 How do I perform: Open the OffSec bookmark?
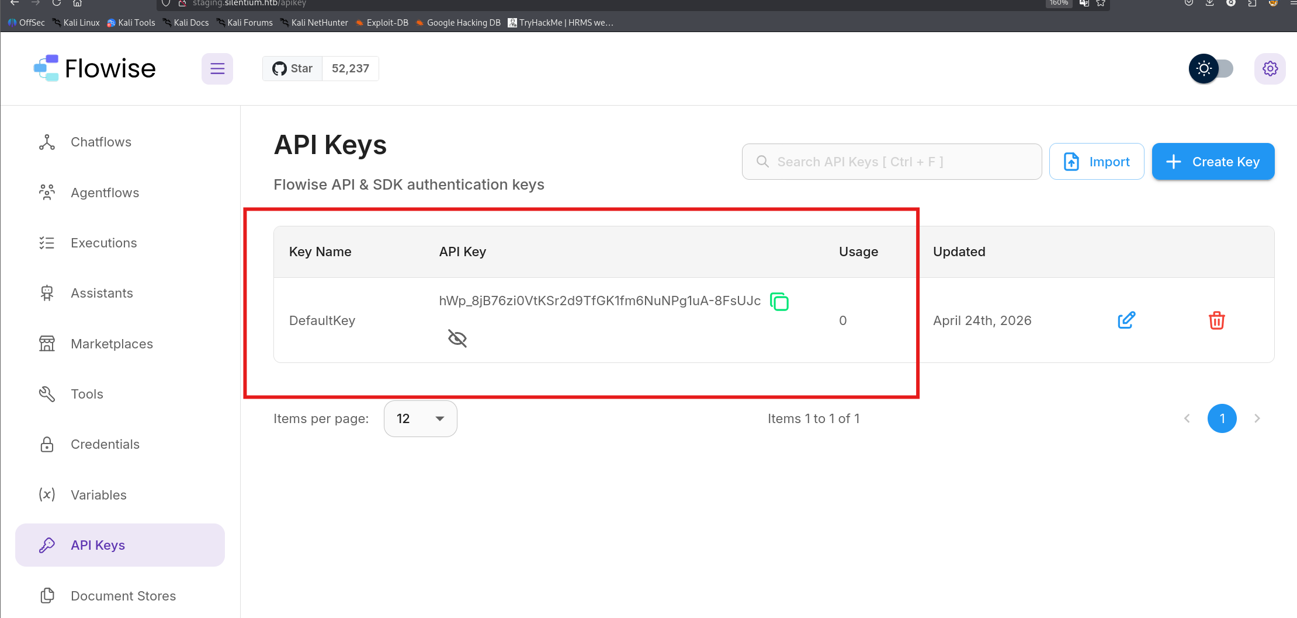pyautogui.click(x=26, y=23)
